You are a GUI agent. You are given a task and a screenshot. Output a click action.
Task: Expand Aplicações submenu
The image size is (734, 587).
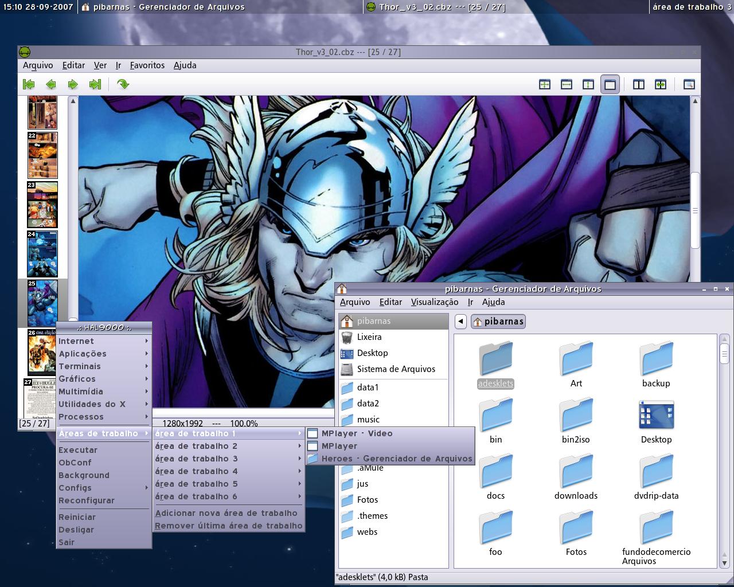[x=103, y=354]
